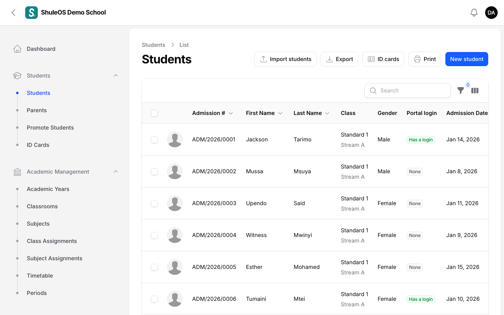
Task: Open Periods in the sidebar
Action: tap(37, 293)
